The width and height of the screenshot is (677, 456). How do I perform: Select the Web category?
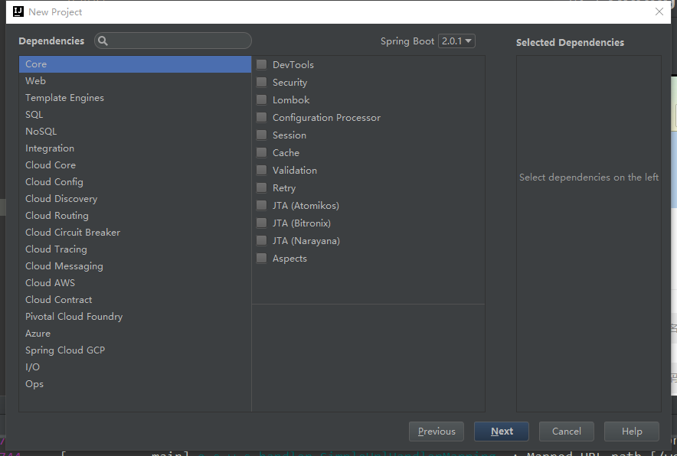click(36, 81)
